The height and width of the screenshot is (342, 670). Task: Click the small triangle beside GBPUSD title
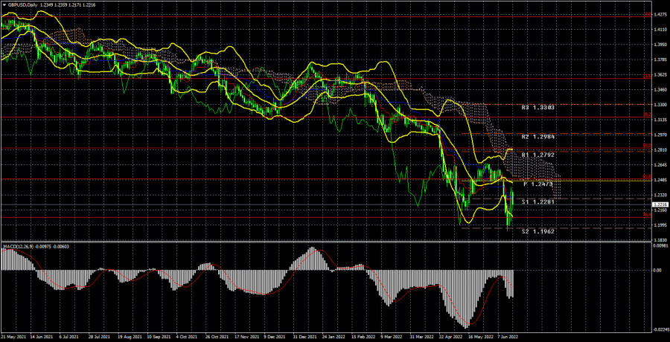pos(4,4)
